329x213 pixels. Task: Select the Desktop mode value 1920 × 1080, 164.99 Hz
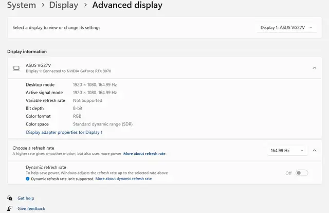point(95,85)
